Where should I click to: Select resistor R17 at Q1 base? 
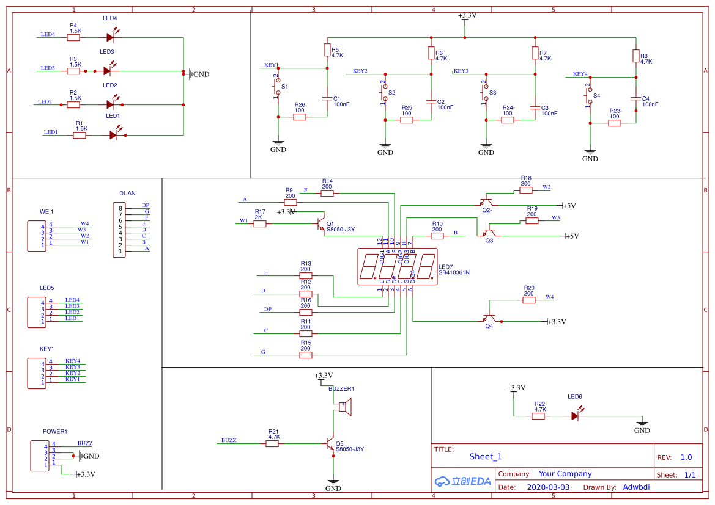(260, 223)
